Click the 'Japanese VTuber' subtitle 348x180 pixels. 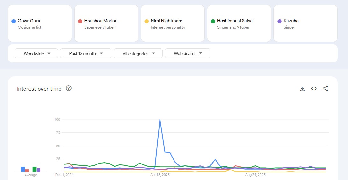(99, 27)
